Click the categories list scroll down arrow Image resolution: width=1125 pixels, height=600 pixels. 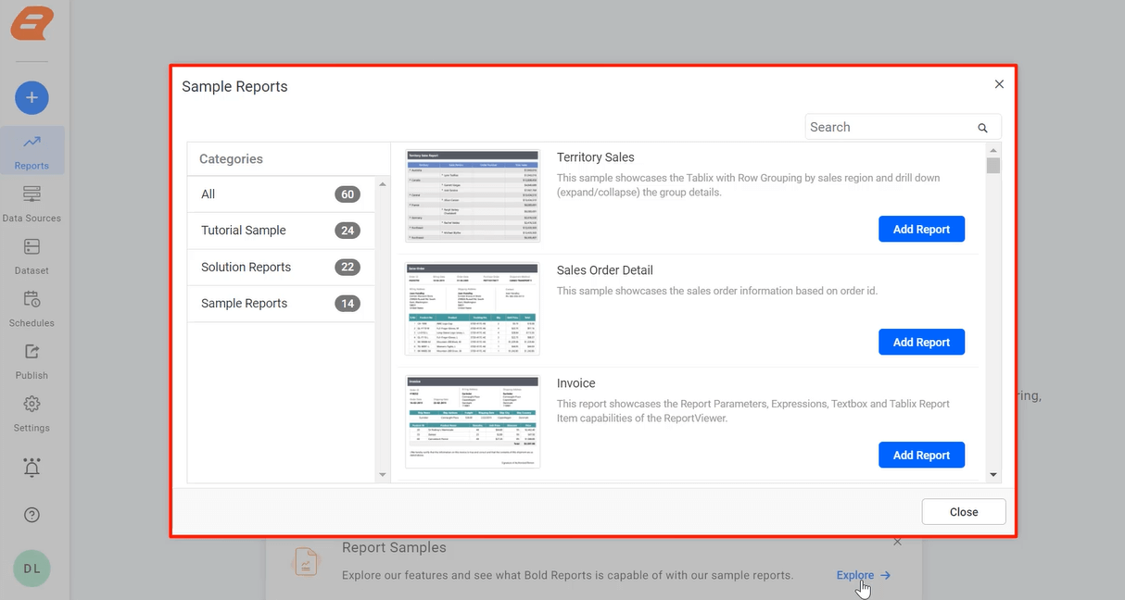pyautogui.click(x=383, y=475)
